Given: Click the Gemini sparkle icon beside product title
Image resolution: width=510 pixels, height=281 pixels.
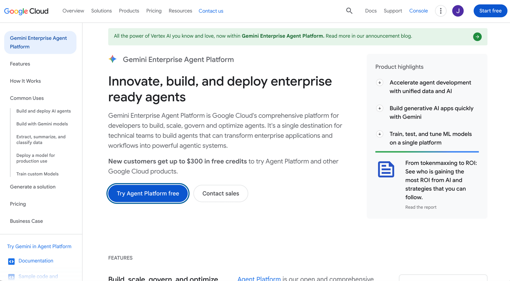Looking at the screenshot, I should point(112,59).
